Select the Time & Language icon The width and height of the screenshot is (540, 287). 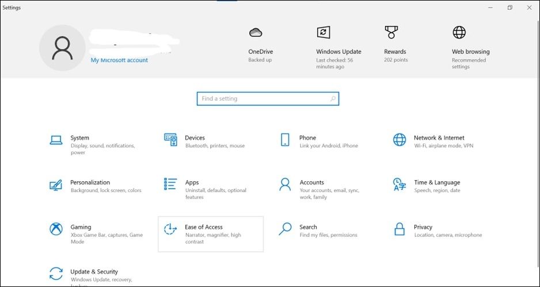click(399, 184)
